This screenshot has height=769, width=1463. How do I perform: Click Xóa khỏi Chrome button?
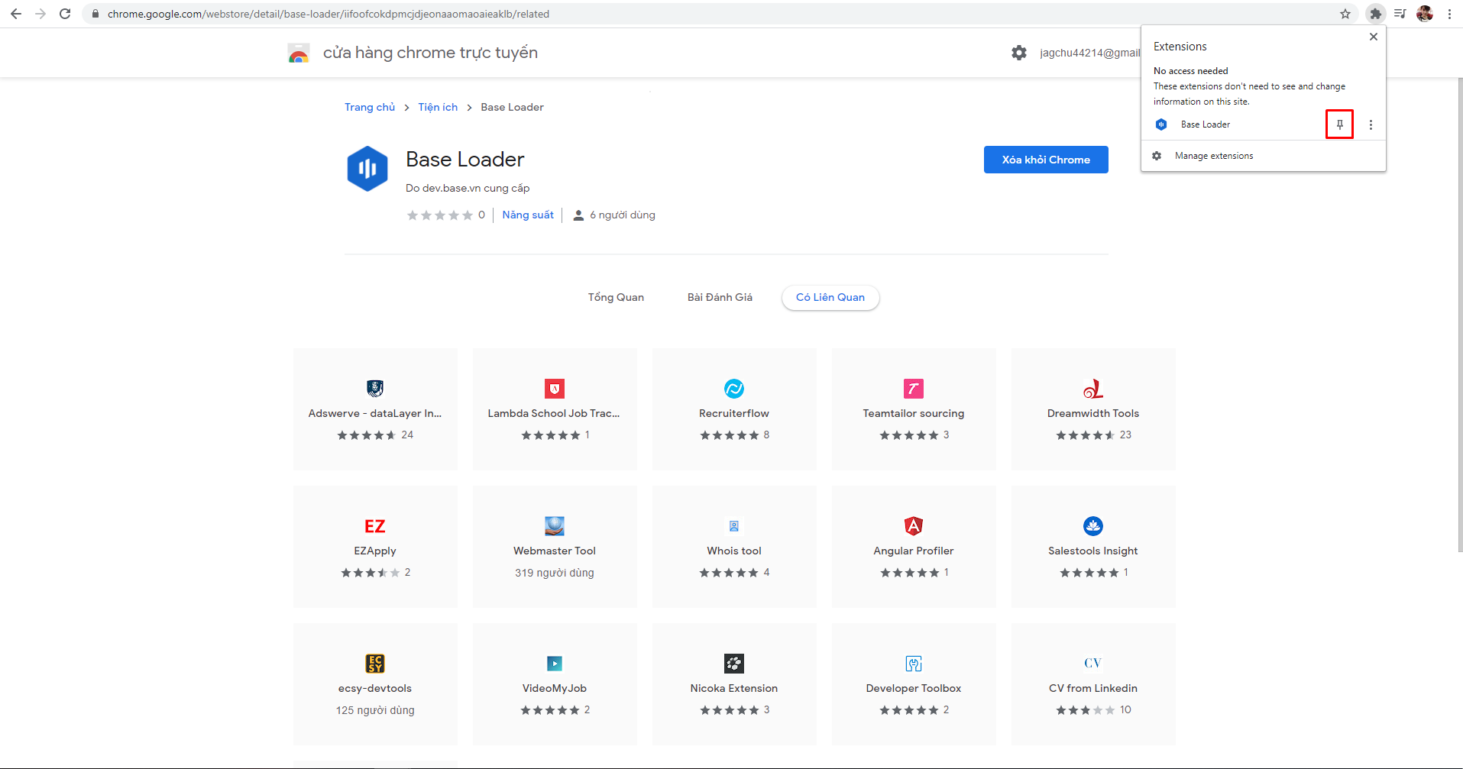click(x=1046, y=160)
